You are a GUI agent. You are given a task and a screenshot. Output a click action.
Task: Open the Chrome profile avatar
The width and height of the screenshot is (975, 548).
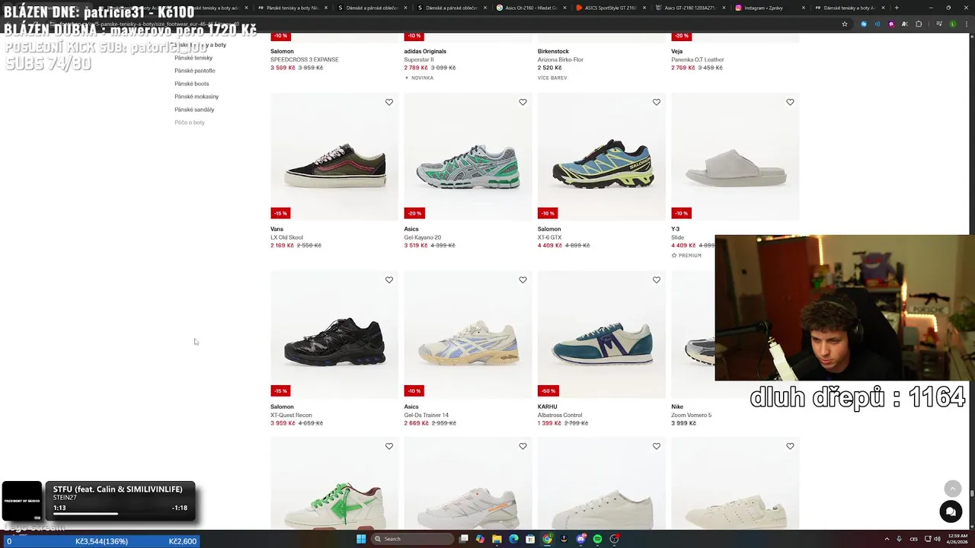pos(953,24)
